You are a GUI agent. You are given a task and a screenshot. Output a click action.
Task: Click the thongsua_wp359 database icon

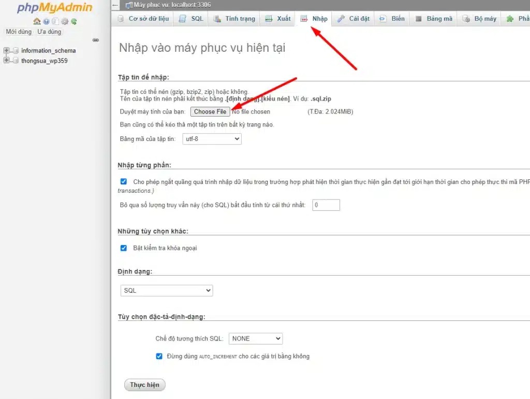coord(16,61)
